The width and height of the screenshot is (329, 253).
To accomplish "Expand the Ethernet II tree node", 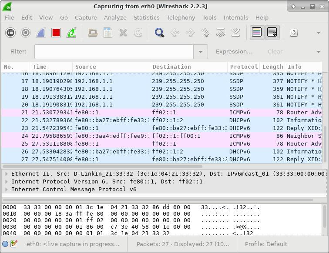I will (7, 174).
